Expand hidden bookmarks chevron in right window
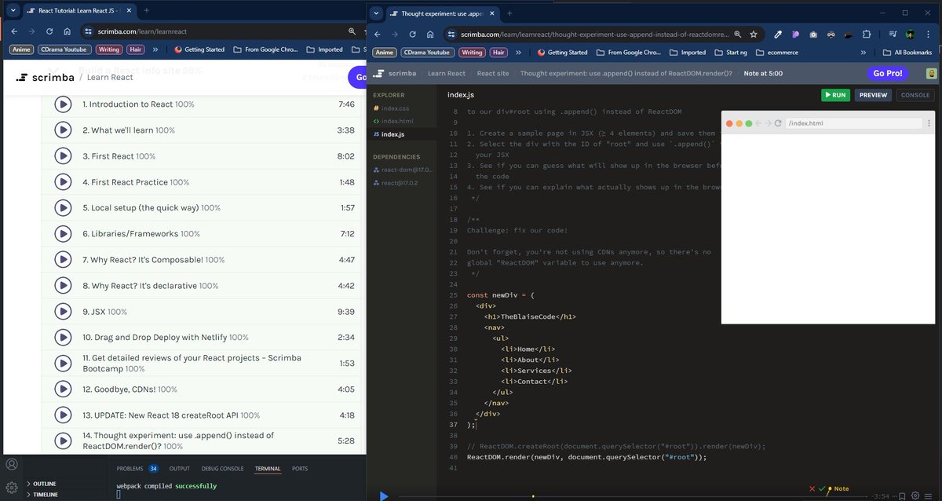Image resolution: width=942 pixels, height=501 pixels. tap(863, 53)
